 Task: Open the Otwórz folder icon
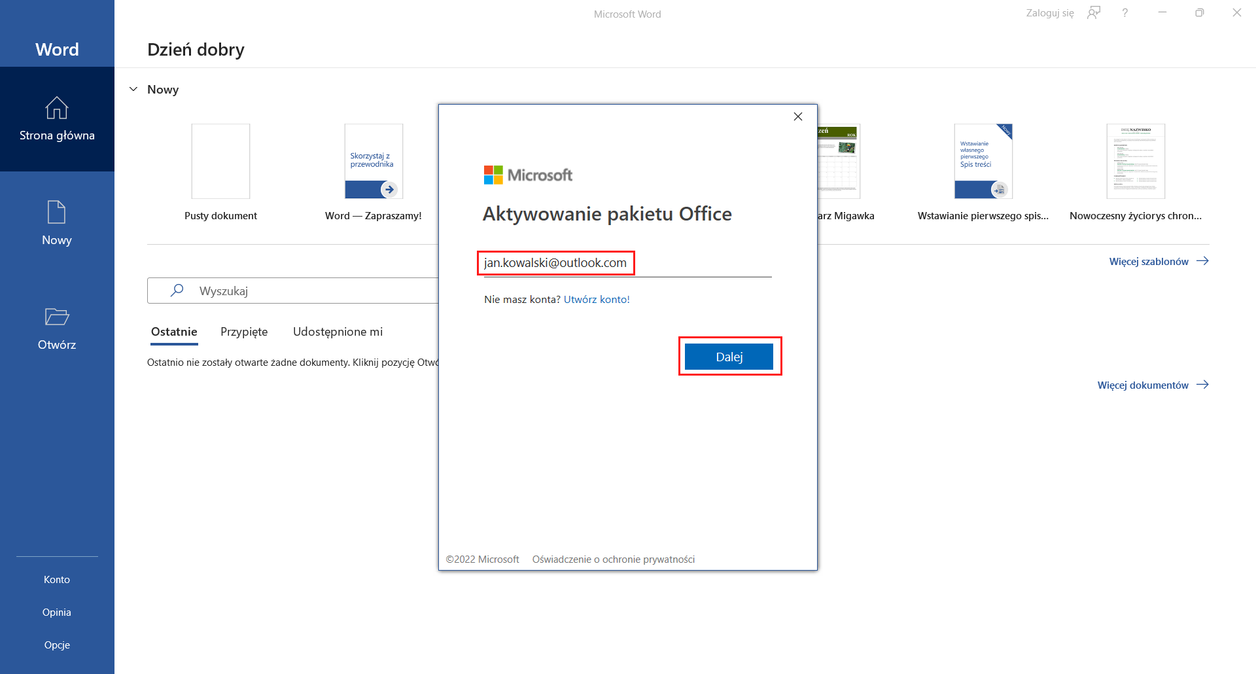pyautogui.click(x=57, y=317)
